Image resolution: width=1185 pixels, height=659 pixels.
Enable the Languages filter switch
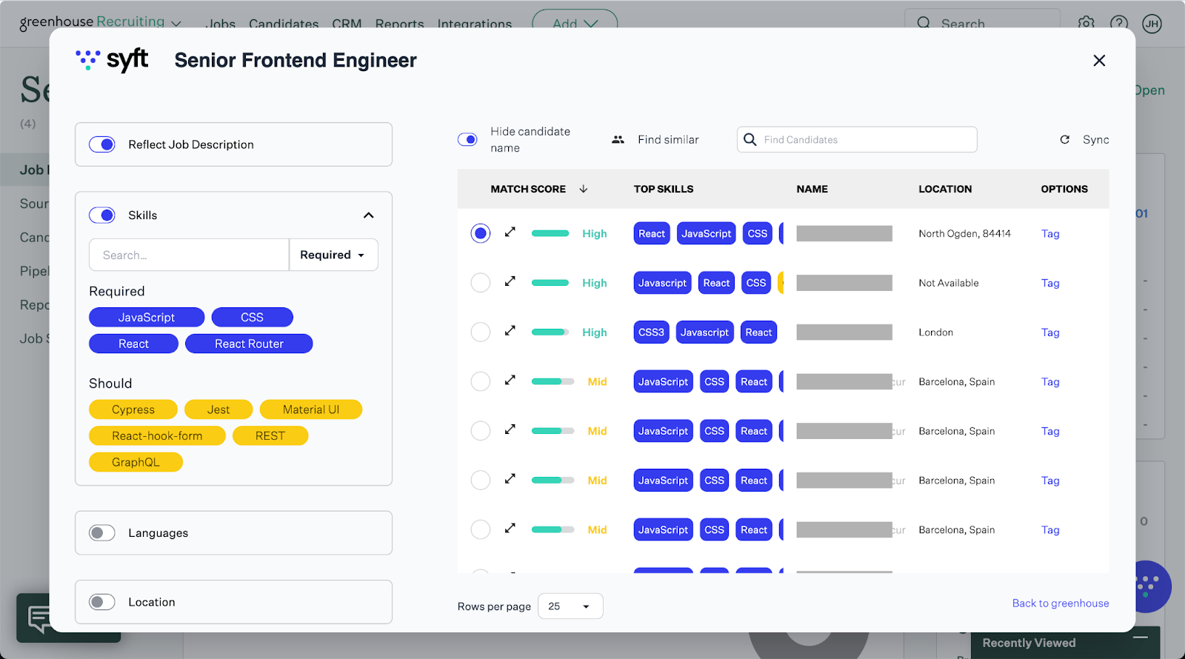click(x=102, y=533)
